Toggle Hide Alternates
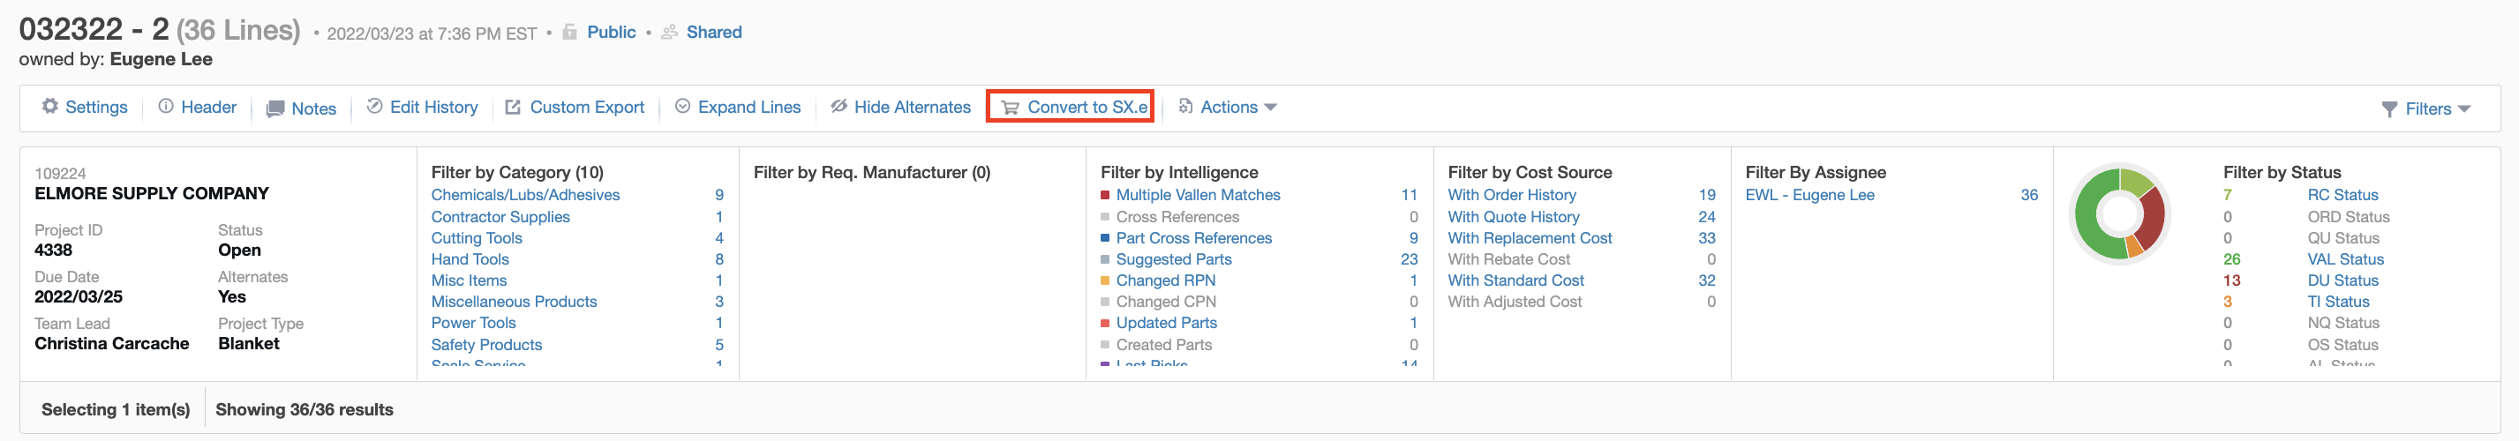Screen dimensions: 2519x441 (x=899, y=107)
